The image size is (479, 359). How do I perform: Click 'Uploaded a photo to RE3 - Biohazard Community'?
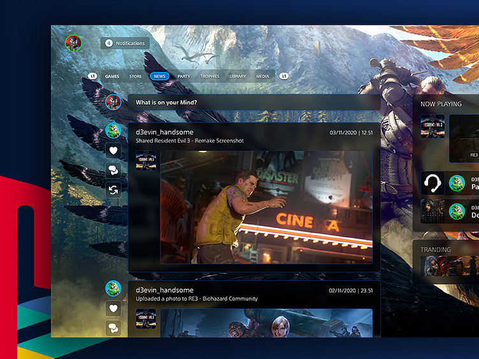(196, 299)
